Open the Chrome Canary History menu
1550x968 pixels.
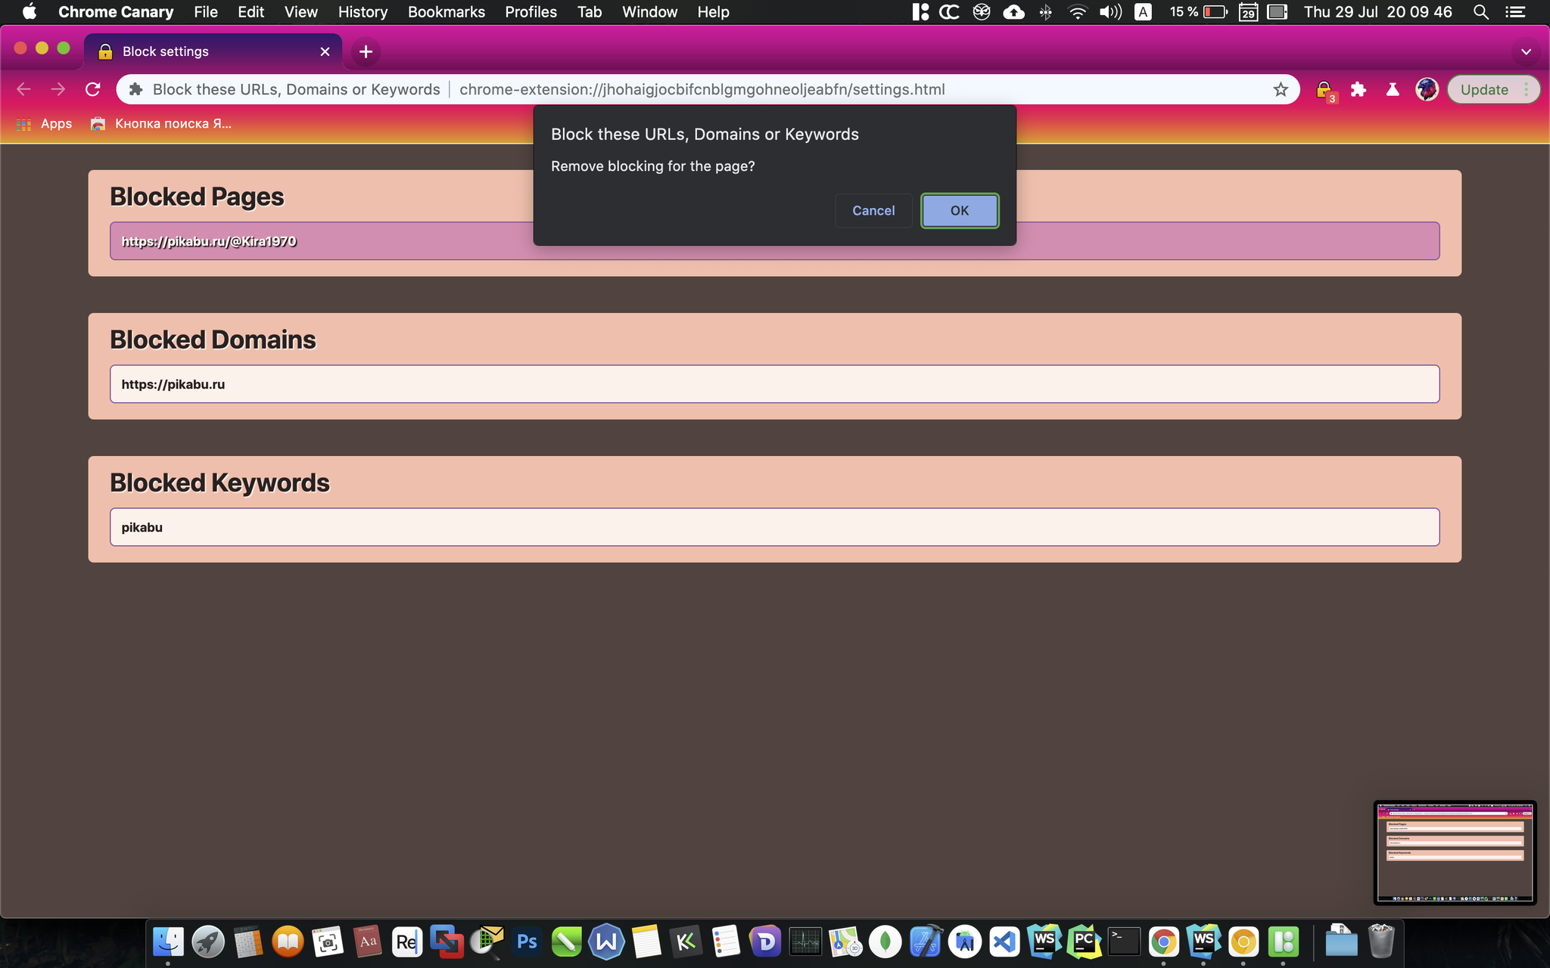click(363, 12)
